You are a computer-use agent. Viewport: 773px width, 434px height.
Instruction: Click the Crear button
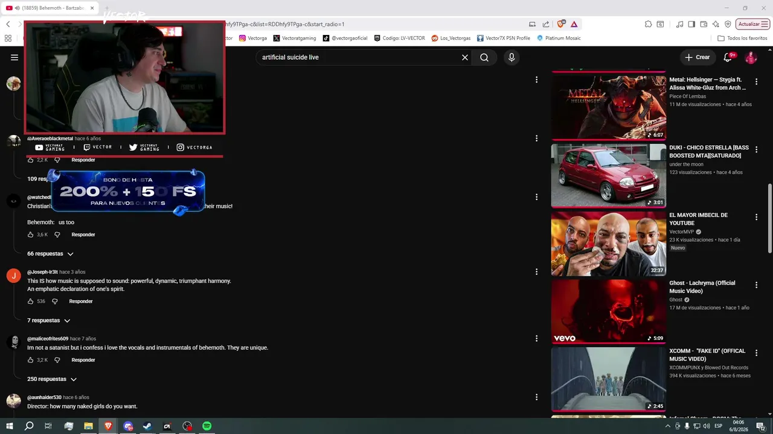tap(698, 57)
